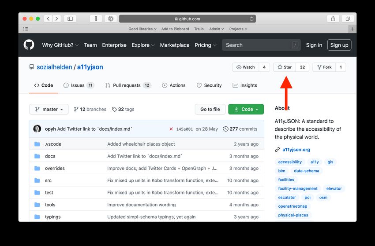375x246 pixels.
Task: Click the repository book icon
Action: (32, 67)
